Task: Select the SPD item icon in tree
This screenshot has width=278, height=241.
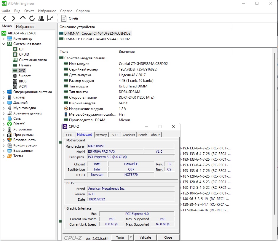Action: (15, 71)
